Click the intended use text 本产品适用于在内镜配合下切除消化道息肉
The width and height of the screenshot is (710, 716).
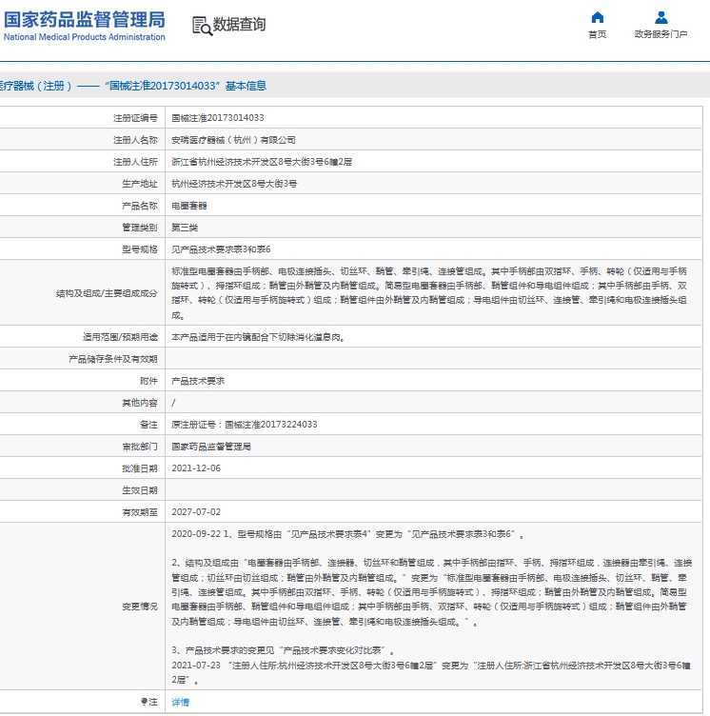(x=258, y=337)
